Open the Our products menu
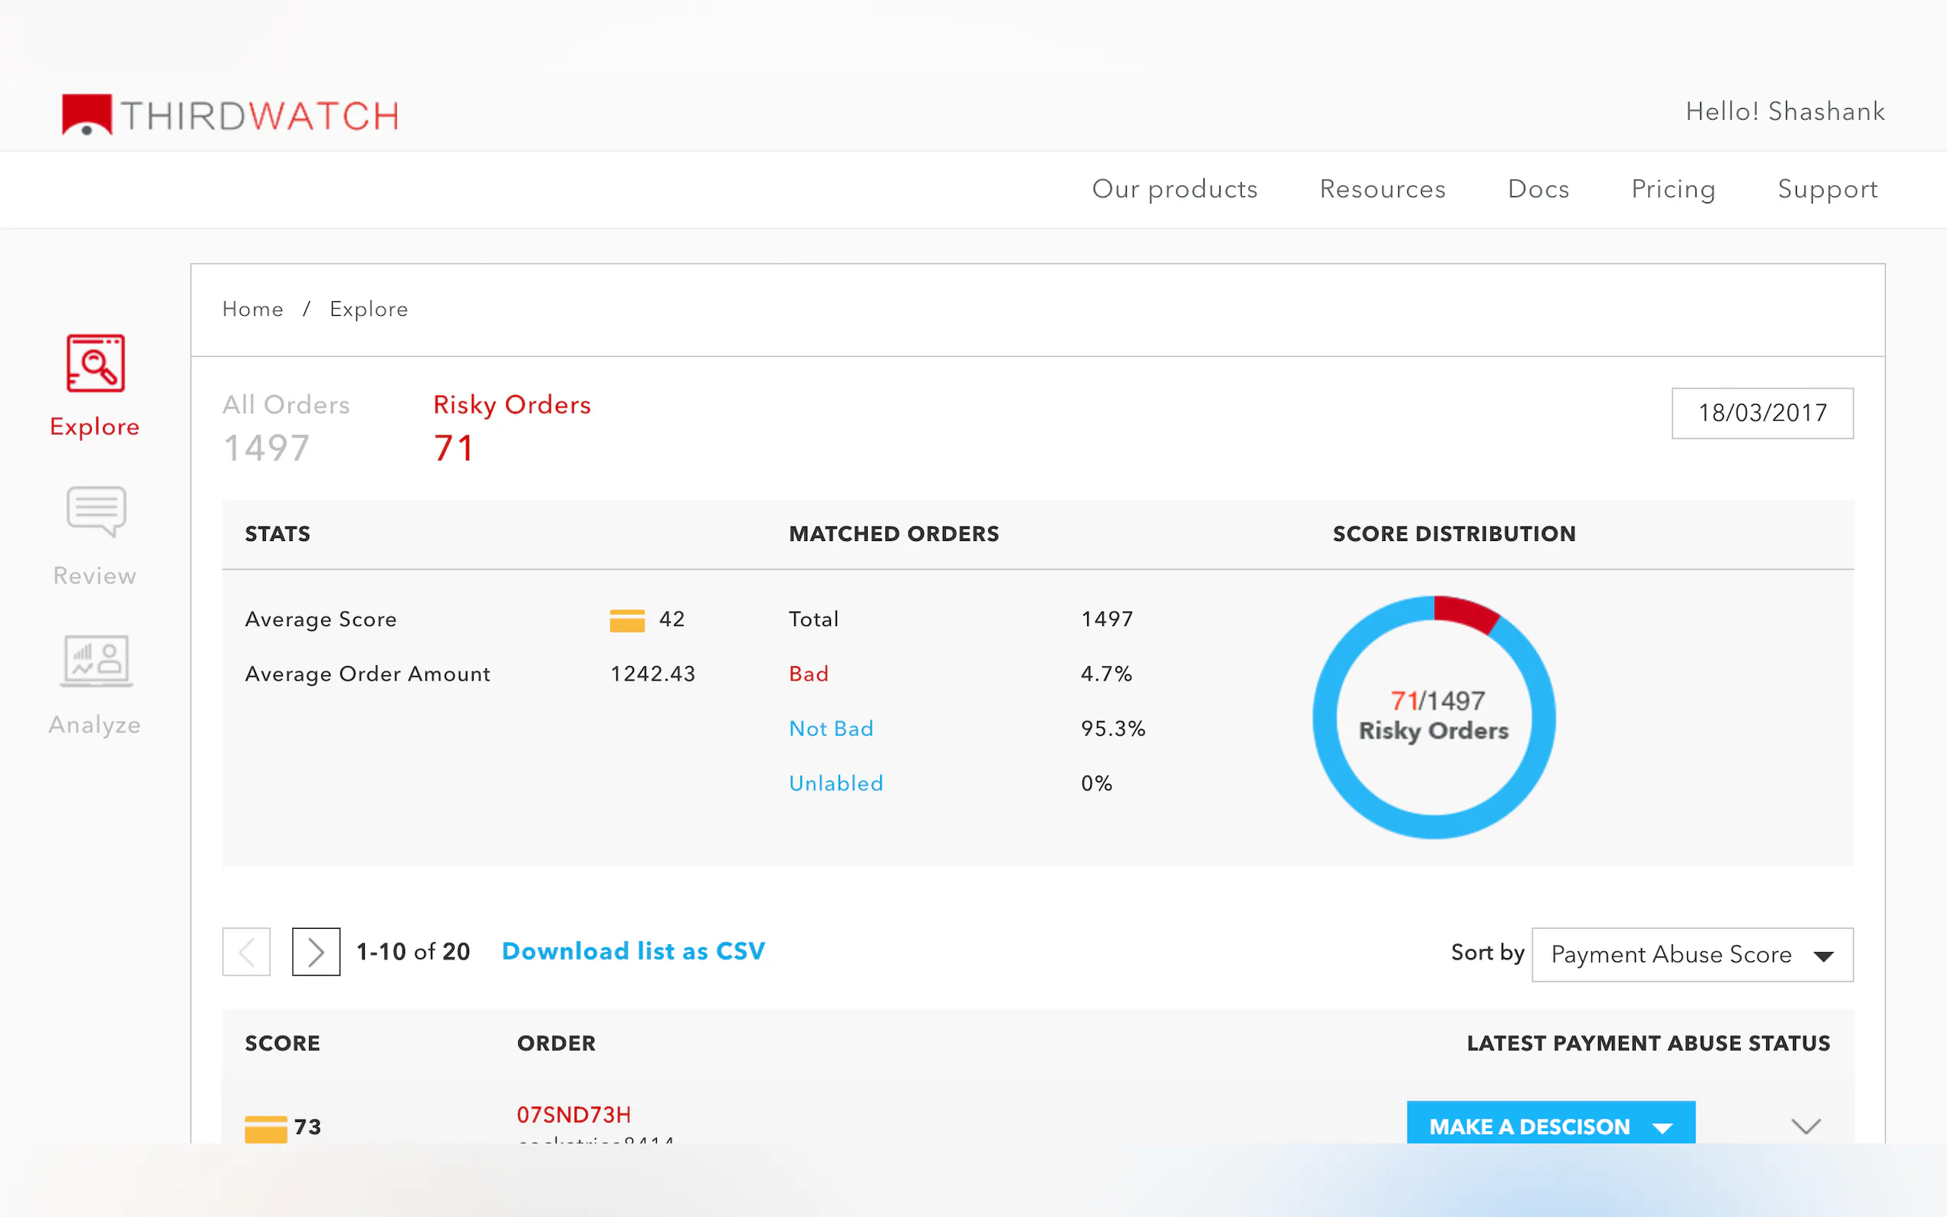Screen dimensions: 1947x1217 click(x=1174, y=189)
